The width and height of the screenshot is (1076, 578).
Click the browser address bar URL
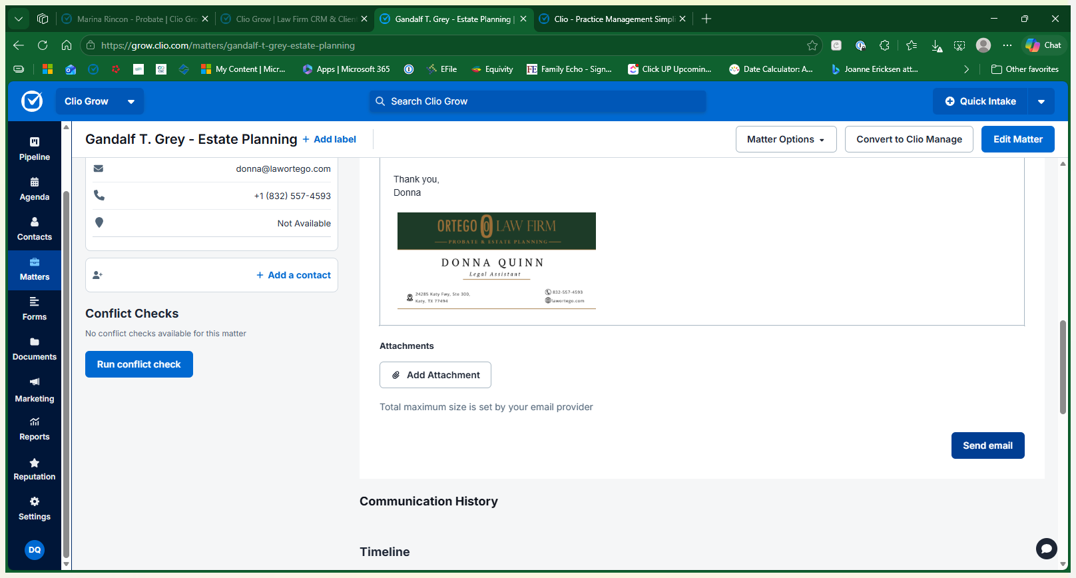point(228,45)
